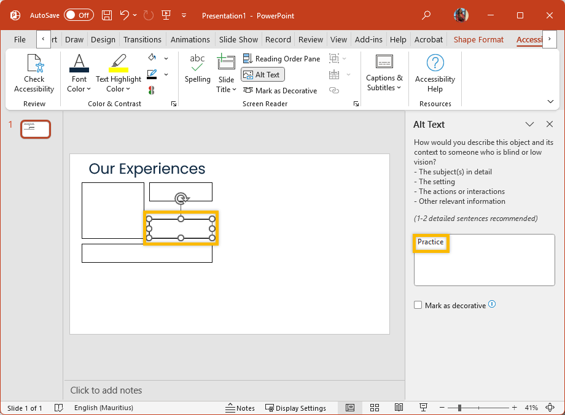
Task: Open Accessibility Help
Action: (435, 74)
